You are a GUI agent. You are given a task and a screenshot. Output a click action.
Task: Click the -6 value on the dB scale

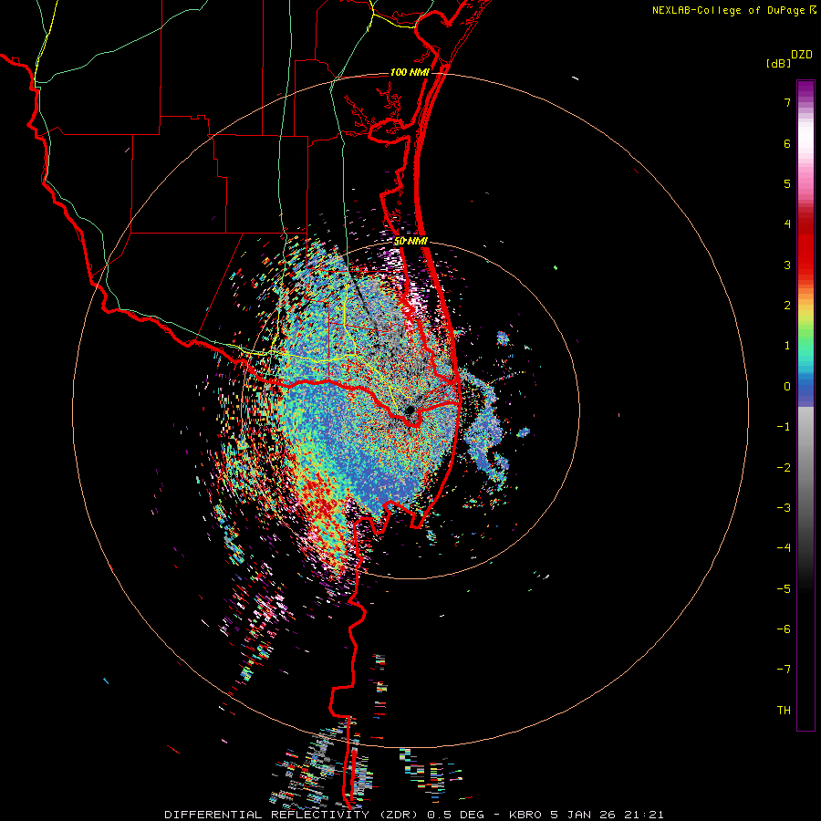point(784,629)
